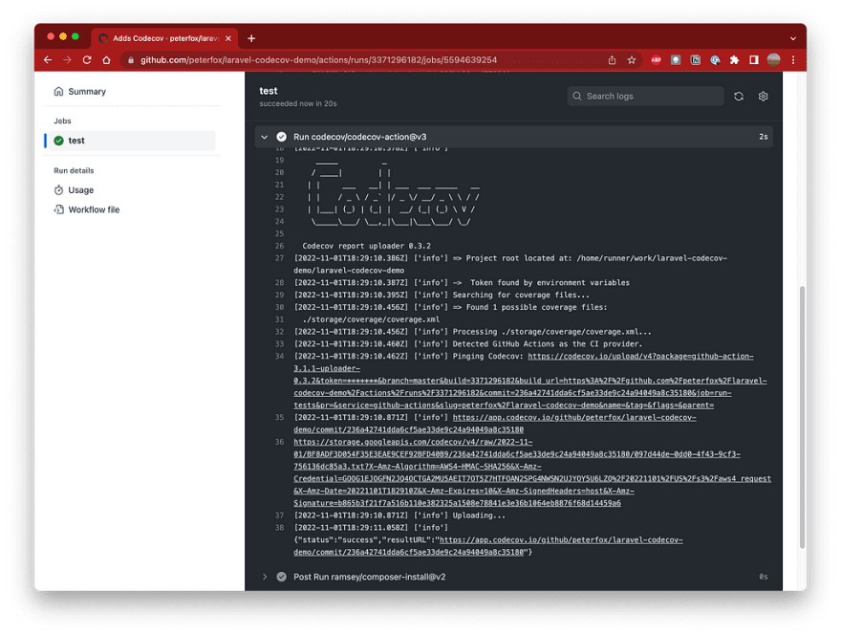
Task: Open the user profile avatar
Action: tap(773, 60)
